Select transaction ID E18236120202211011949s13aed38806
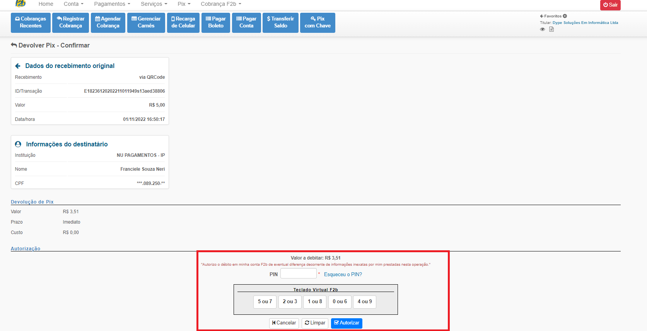647x331 pixels. [x=125, y=91]
